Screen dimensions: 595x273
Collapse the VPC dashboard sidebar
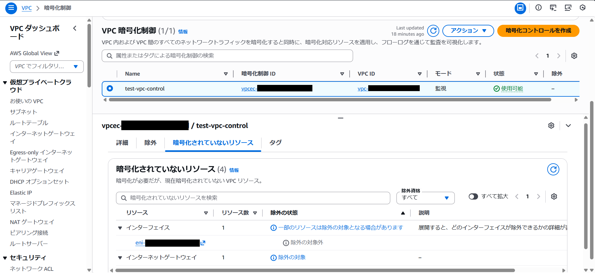75,28
